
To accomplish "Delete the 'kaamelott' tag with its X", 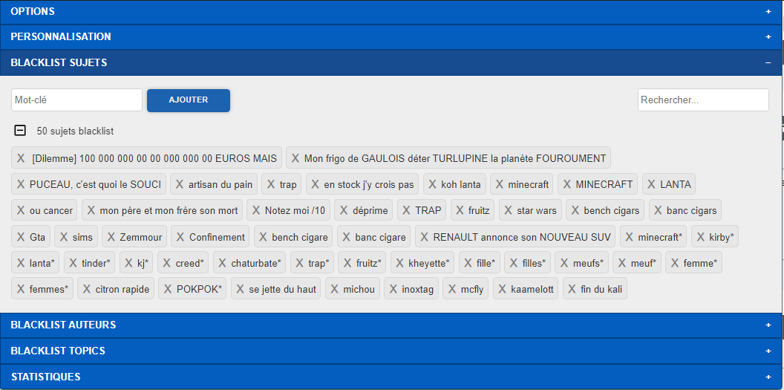I will 502,289.
